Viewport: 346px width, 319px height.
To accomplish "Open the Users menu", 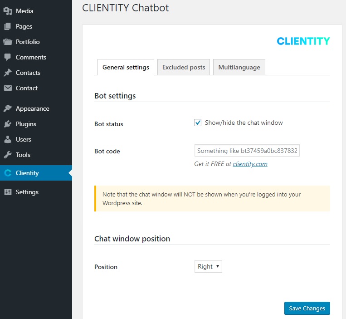I will tap(36, 139).
